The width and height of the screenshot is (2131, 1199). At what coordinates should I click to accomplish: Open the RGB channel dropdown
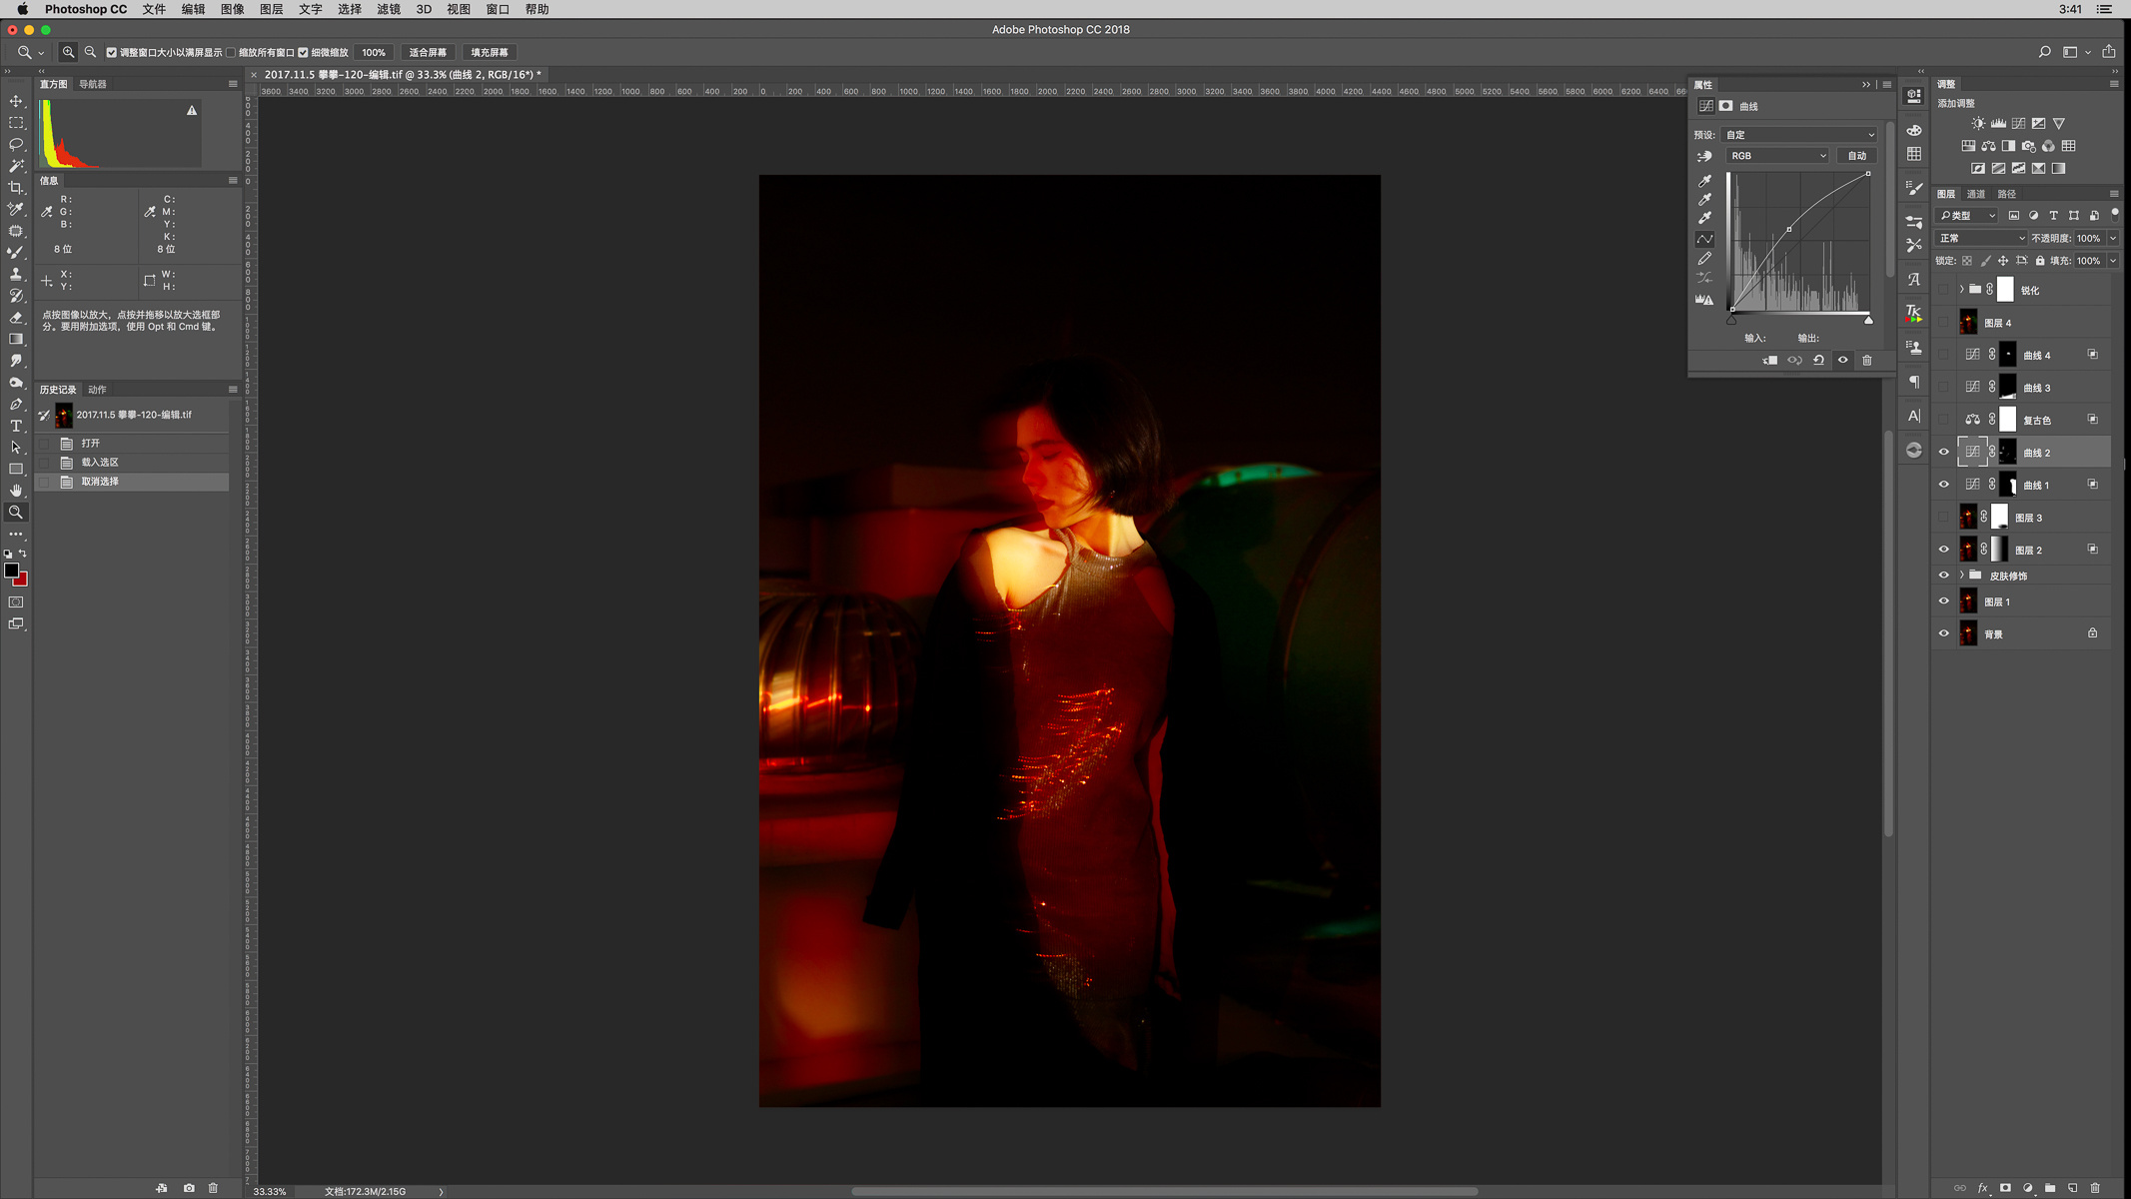click(1777, 156)
